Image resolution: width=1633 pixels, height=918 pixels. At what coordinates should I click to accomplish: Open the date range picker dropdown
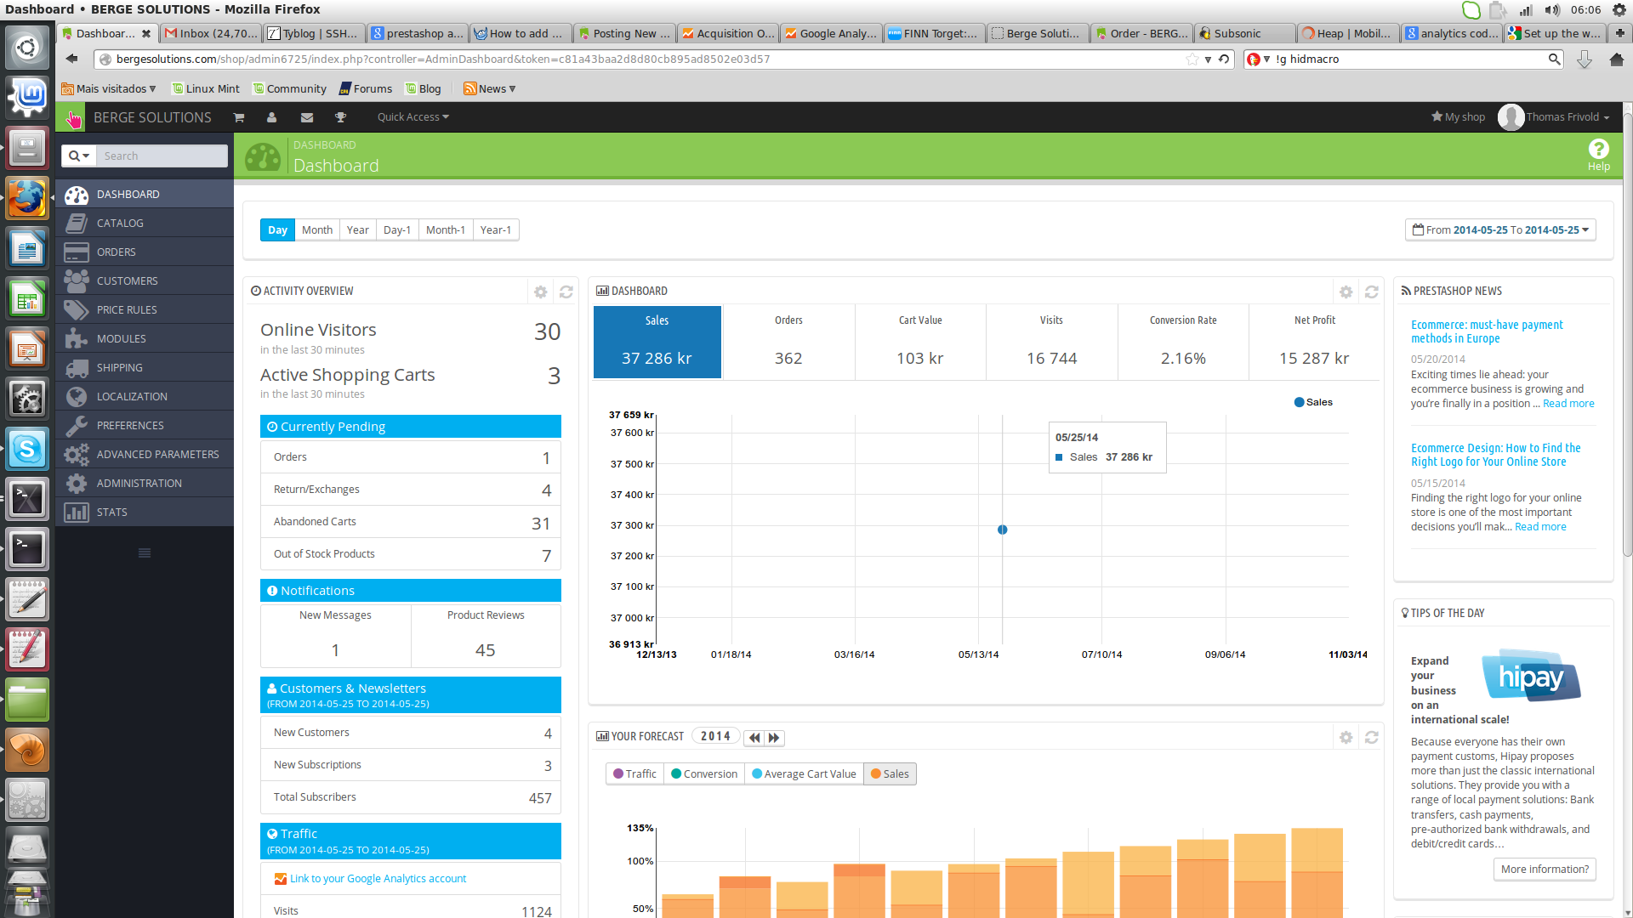[x=1500, y=229]
